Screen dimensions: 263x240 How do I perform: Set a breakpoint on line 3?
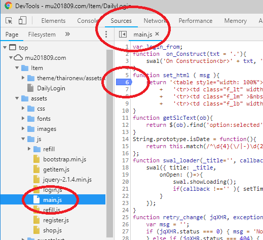pos(127,61)
